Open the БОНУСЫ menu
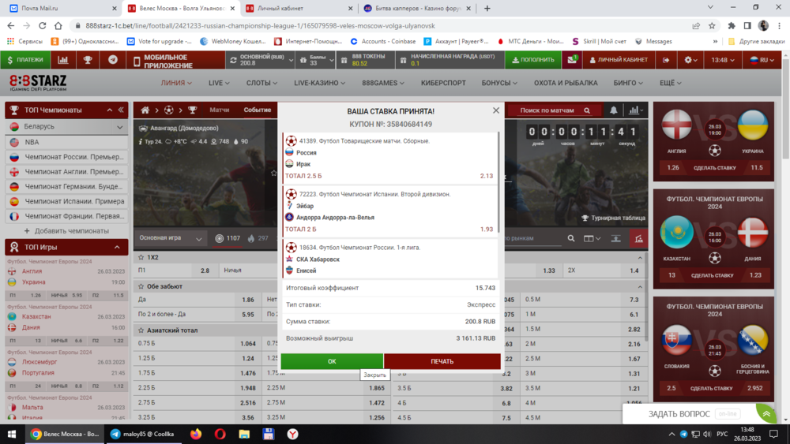Viewport: 790px width, 444px height. pyautogui.click(x=498, y=83)
